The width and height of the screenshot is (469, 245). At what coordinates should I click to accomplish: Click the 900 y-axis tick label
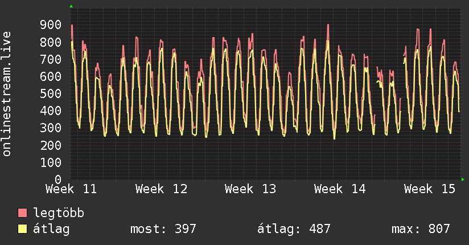pyautogui.click(x=51, y=25)
